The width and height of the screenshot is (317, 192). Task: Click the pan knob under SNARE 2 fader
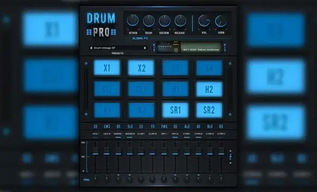click(x=129, y=179)
